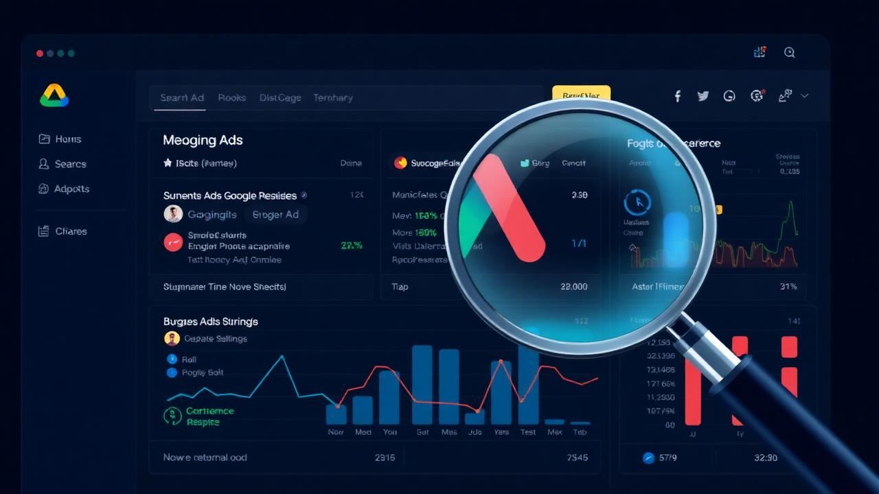Open the Homs sidebar item icon
879x494 pixels.
pos(45,139)
